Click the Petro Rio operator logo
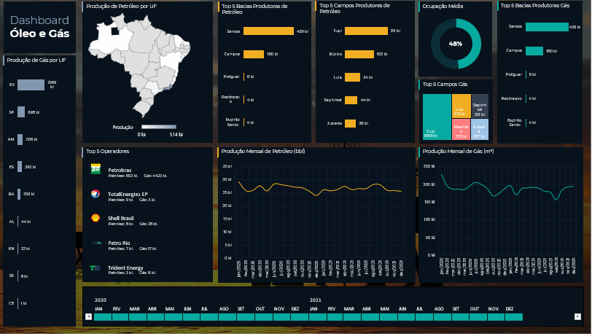Screen dimensions: 592x336 point(96,243)
